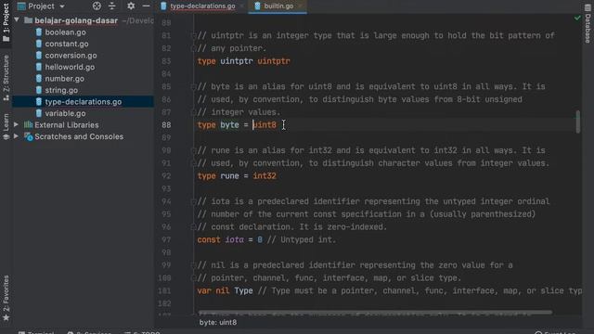Image resolution: width=594 pixels, height=334 pixels.
Task: Click the int32 type on line 92
Action: point(265,176)
